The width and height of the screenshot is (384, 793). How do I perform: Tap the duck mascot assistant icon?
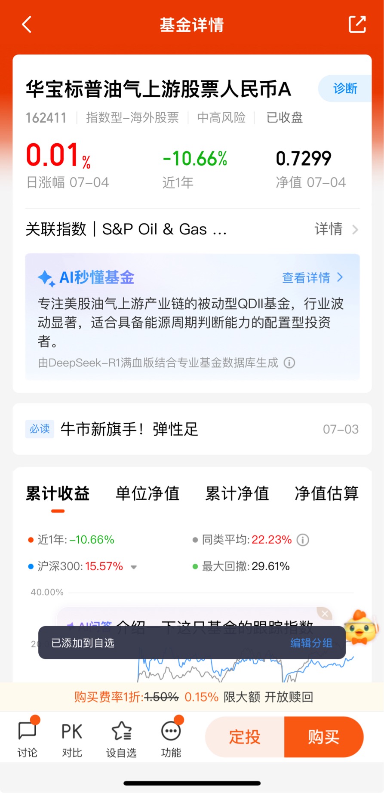tap(362, 628)
